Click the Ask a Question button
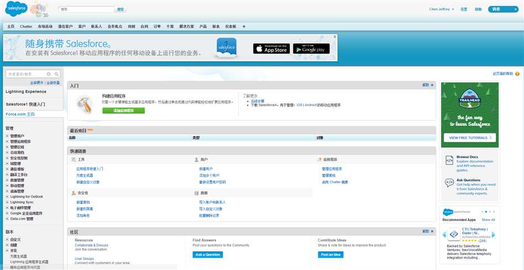This screenshot has width=524, height=270. coord(207,255)
